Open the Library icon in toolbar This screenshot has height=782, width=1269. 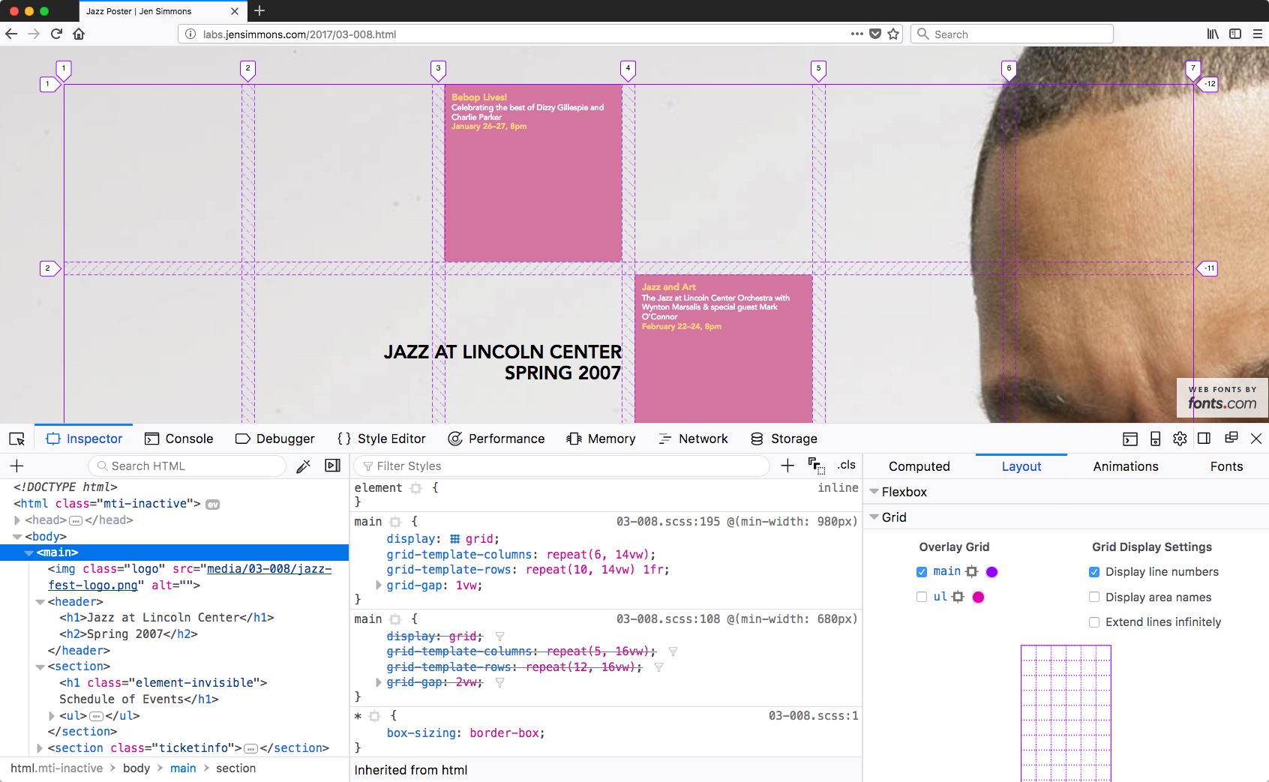1213,34
